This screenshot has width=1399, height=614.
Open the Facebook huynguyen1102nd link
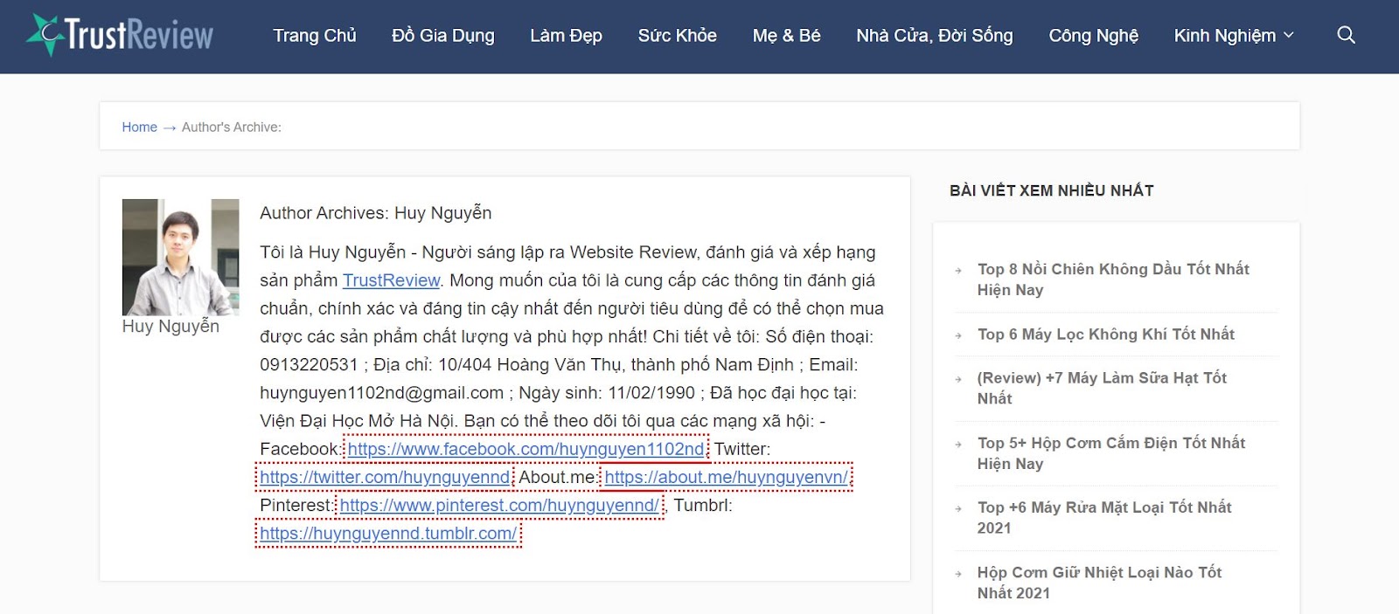coord(525,449)
